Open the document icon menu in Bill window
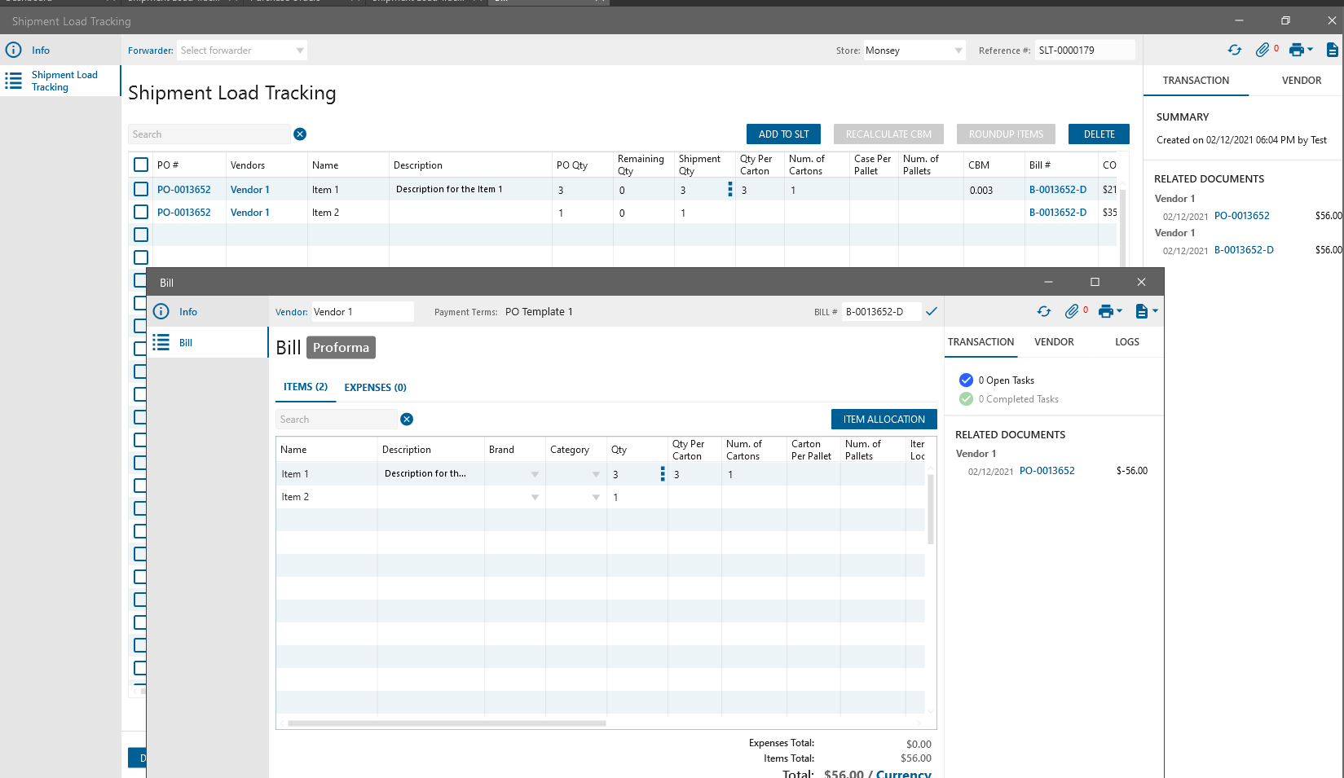This screenshot has height=778, width=1344. pos(1142,311)
